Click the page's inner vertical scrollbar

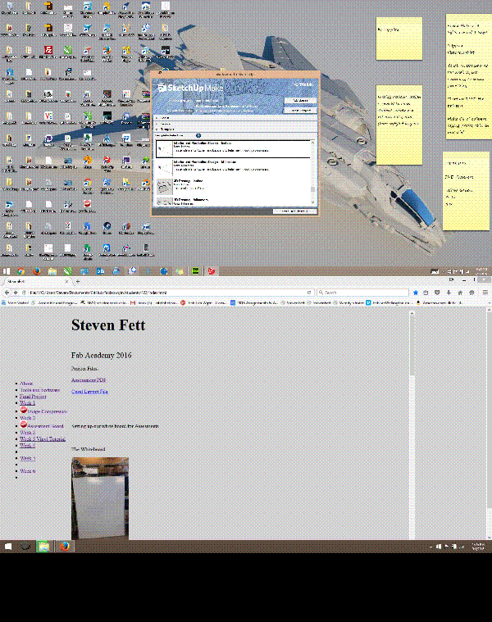point(412,425)
